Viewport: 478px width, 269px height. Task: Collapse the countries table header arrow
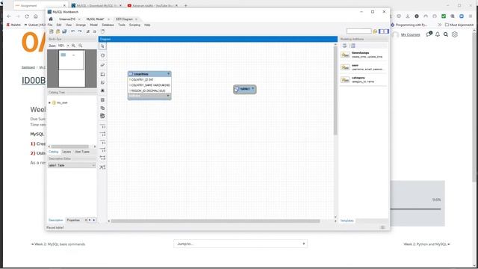click(168, 74)
